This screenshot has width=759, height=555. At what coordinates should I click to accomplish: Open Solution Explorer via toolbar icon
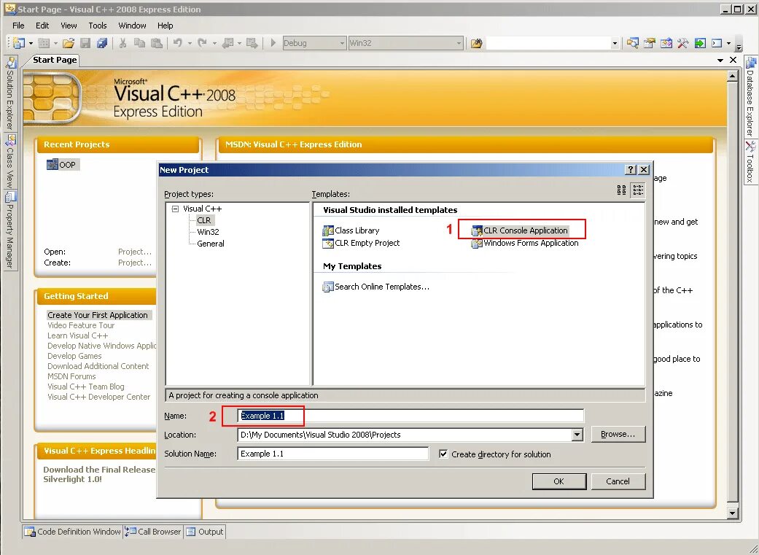click(x=633, y=43)
